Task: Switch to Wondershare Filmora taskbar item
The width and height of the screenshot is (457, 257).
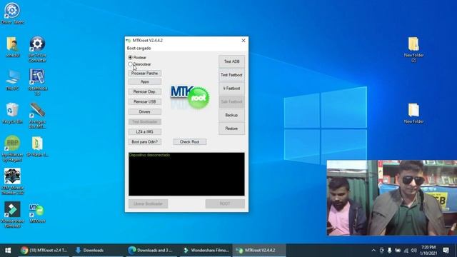Action: pyautogui.click(x=206, y=251)
